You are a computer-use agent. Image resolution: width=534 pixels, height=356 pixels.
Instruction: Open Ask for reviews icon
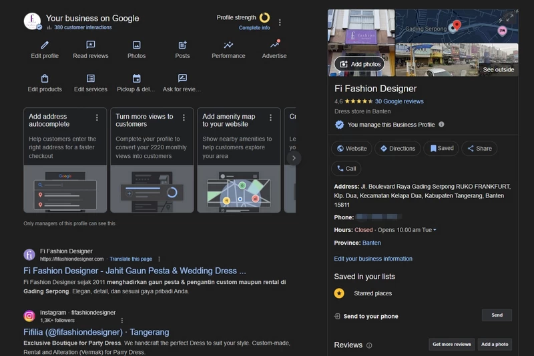point(182,78)
